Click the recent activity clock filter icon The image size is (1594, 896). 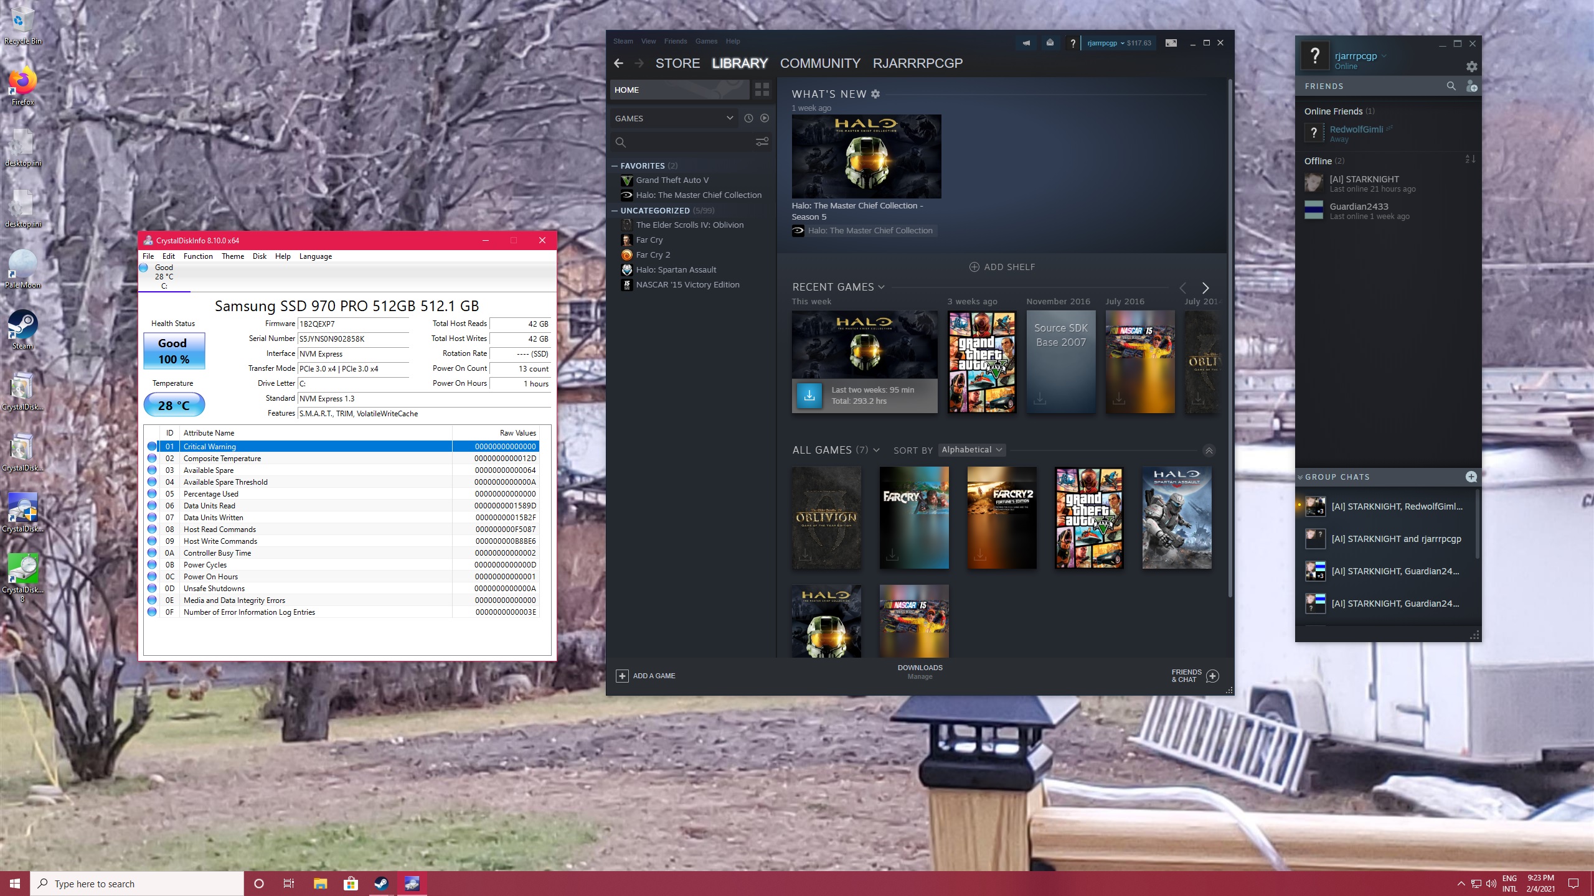click(x=748, y=118)
